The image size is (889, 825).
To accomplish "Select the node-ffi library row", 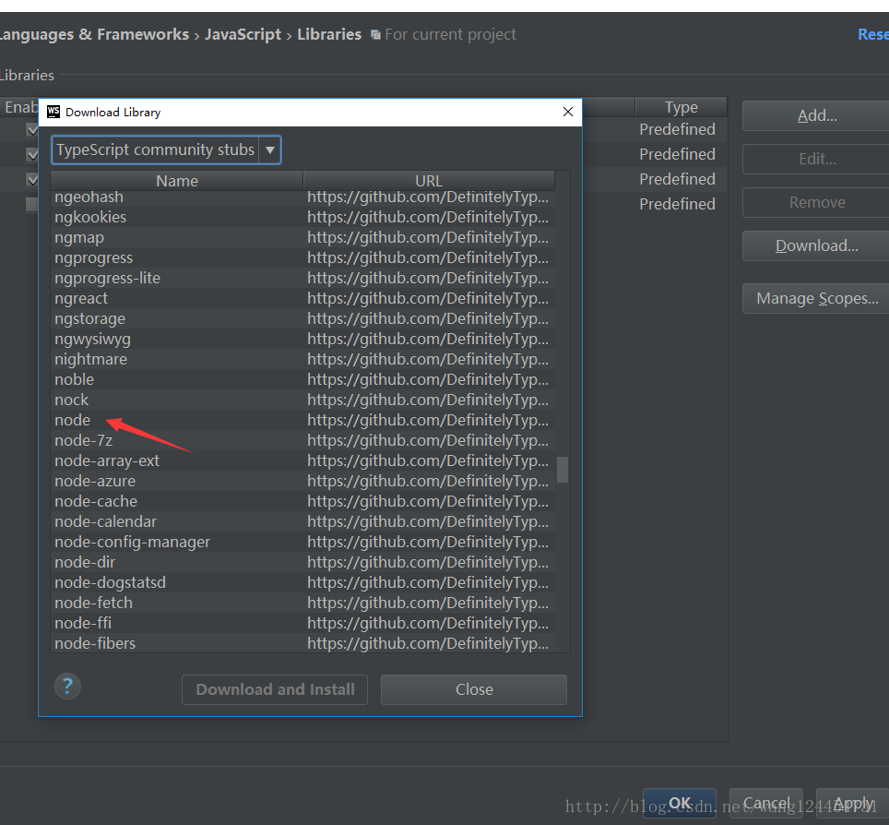I will tap(302, 624).
